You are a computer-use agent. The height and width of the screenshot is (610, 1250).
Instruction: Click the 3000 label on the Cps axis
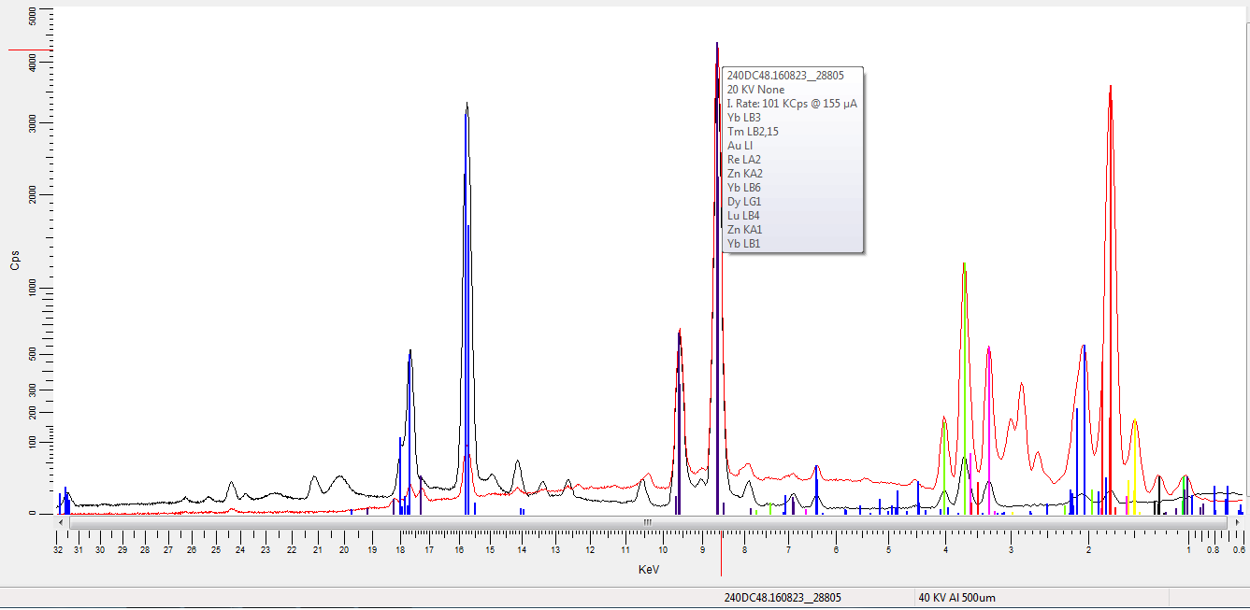click(33, 123)
